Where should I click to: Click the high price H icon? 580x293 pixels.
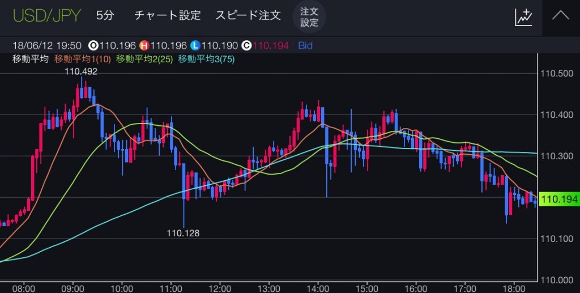tap(144, 45)
